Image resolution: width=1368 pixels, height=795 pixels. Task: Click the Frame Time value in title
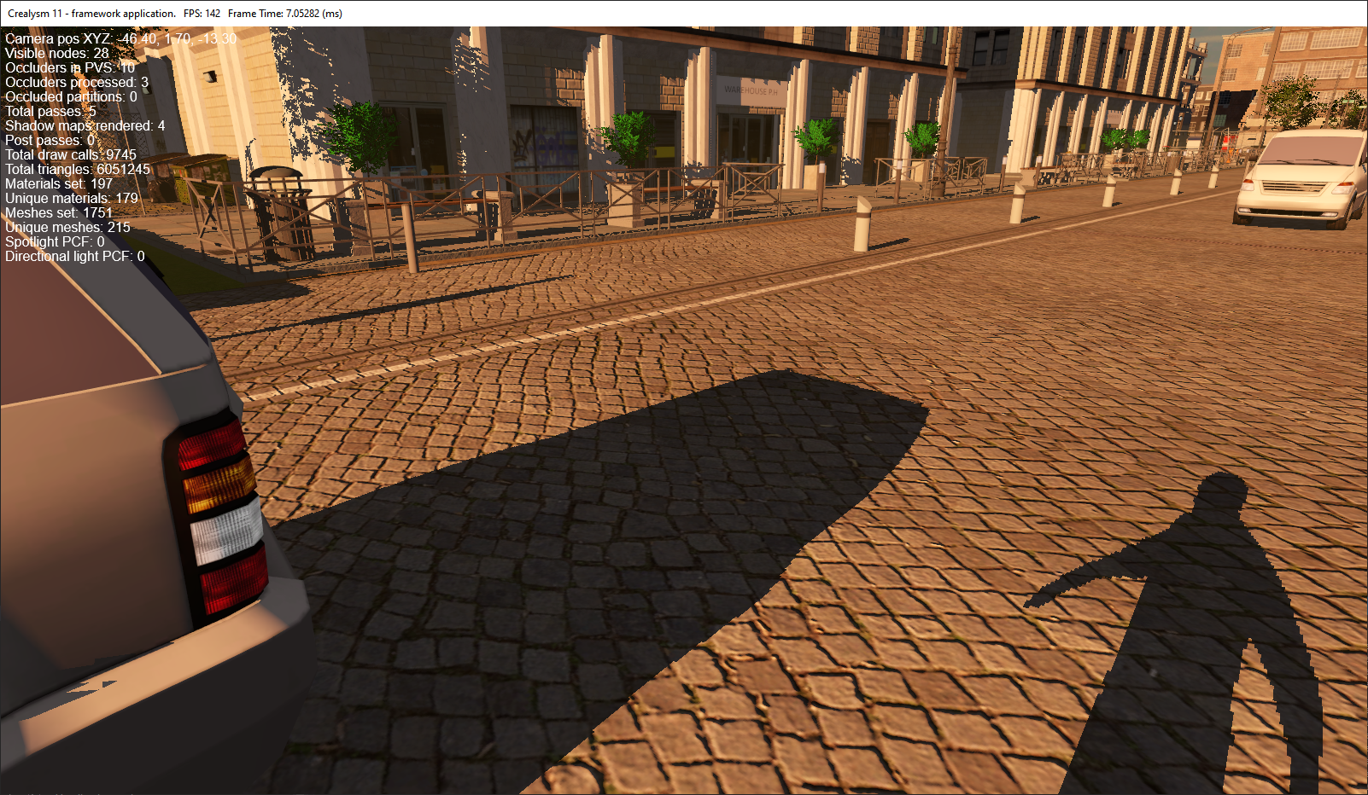pyautogui.click(x=285, y=14)
